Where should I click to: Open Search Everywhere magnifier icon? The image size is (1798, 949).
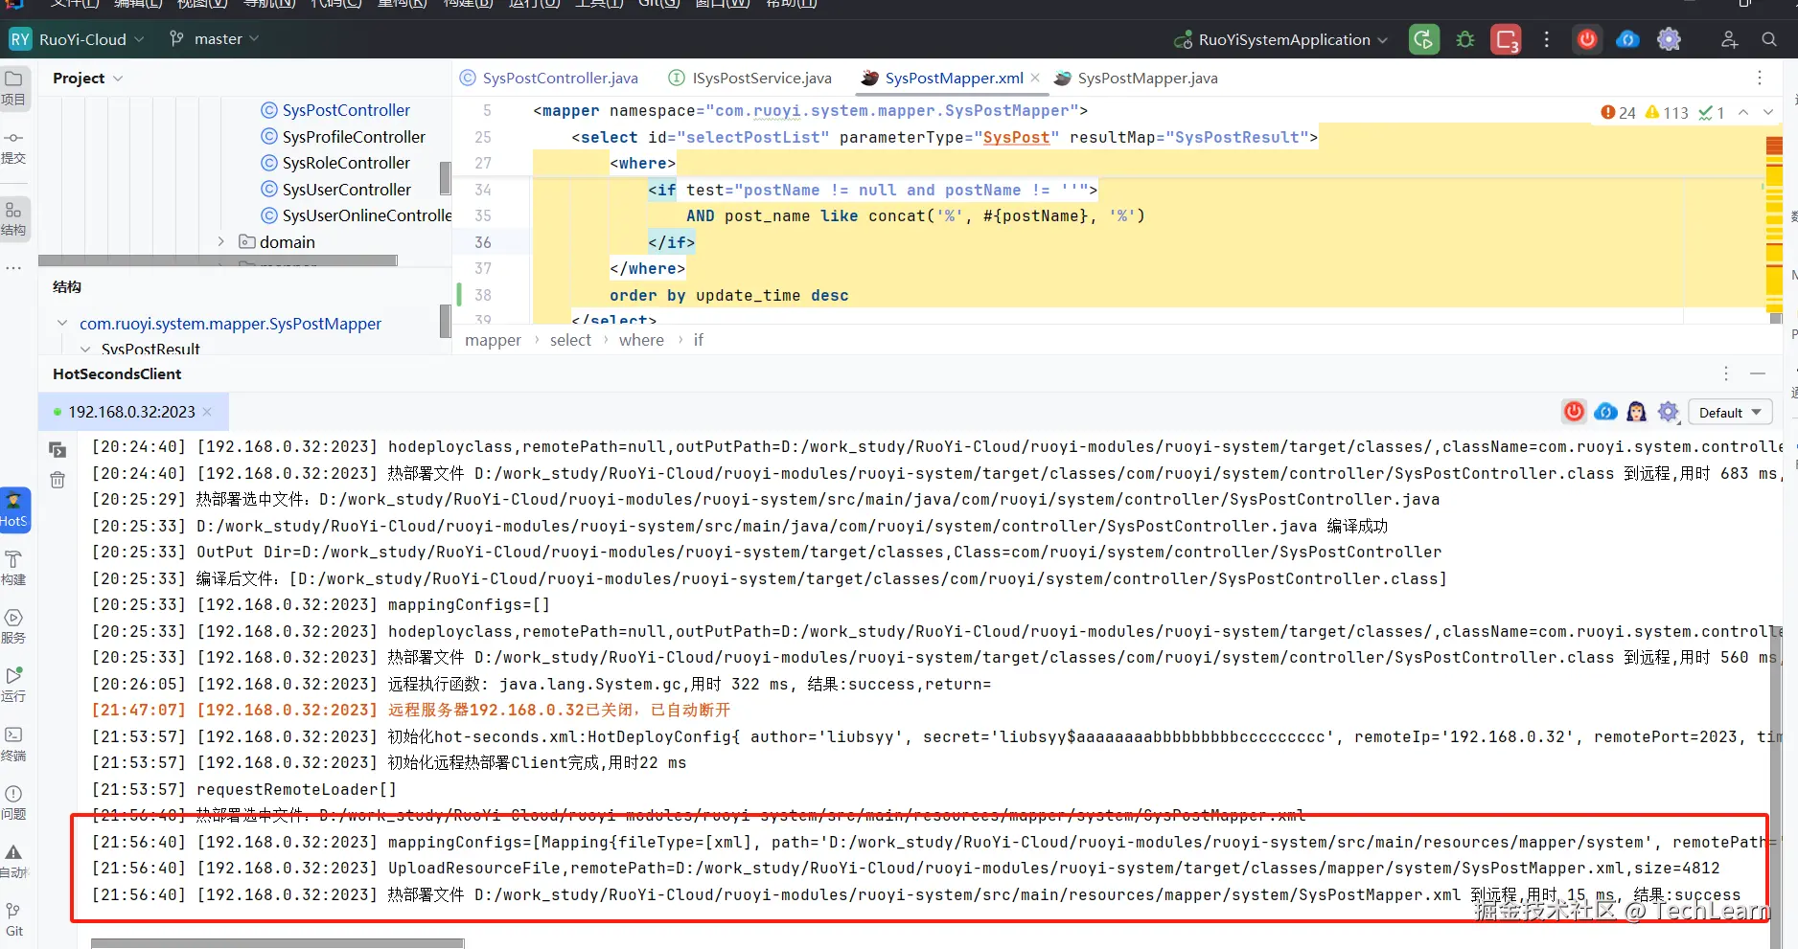1769,39
